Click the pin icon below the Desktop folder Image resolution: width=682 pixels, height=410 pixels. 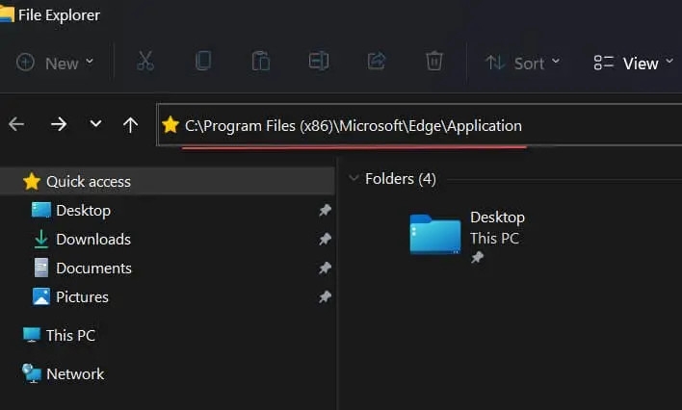pyautogui.click(x=477, y=257)
